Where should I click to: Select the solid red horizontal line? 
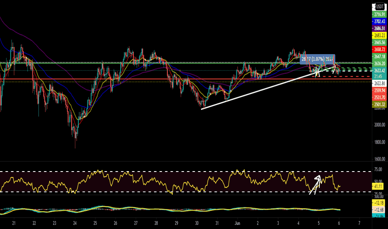(186, 79)
